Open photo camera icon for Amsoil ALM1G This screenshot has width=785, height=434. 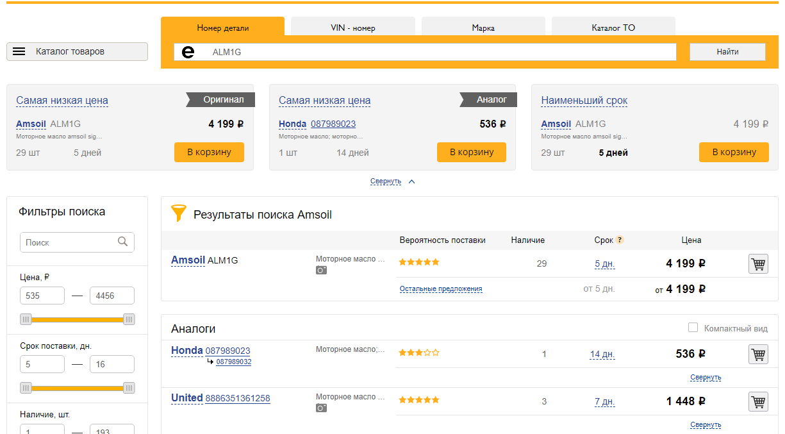coord(321,271)
